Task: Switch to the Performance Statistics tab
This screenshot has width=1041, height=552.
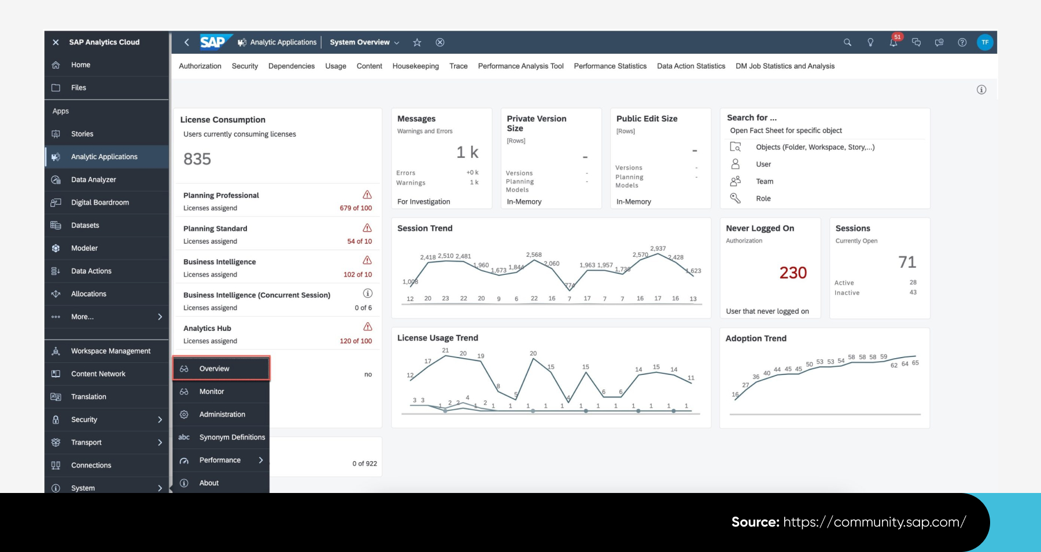Action: pyautogui.click(x=610, y=66)
